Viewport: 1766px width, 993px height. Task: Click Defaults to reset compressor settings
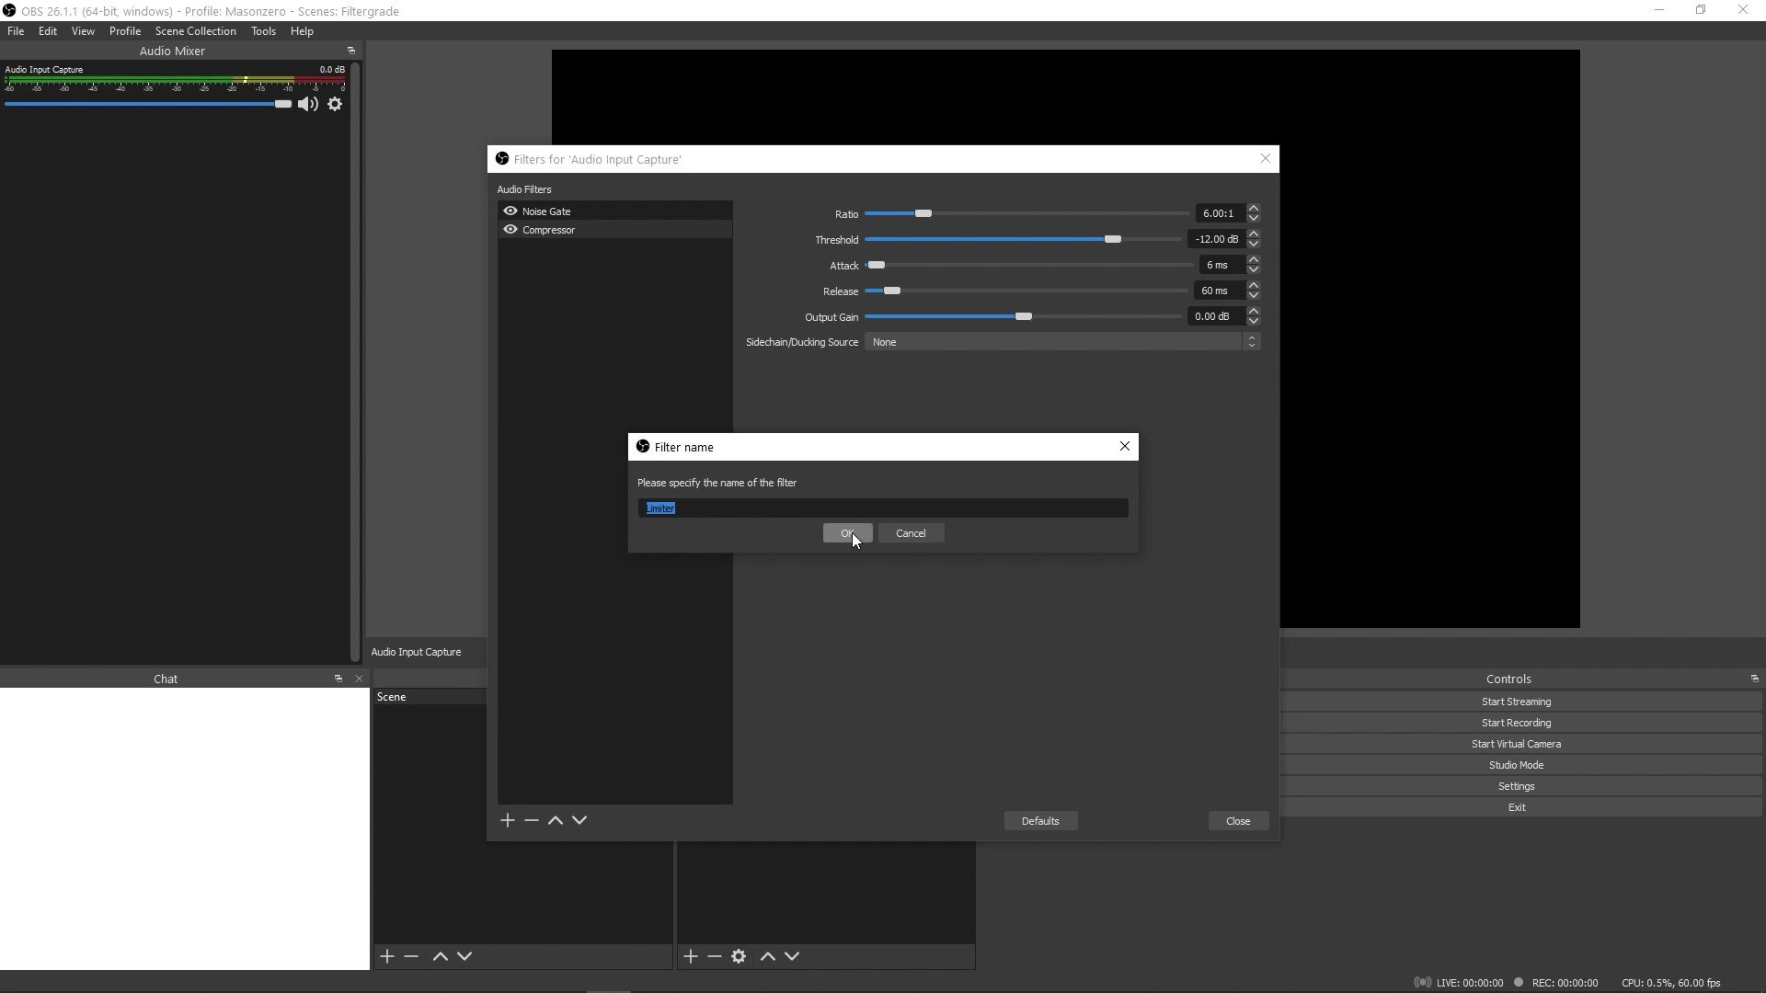click(1039, 819)
